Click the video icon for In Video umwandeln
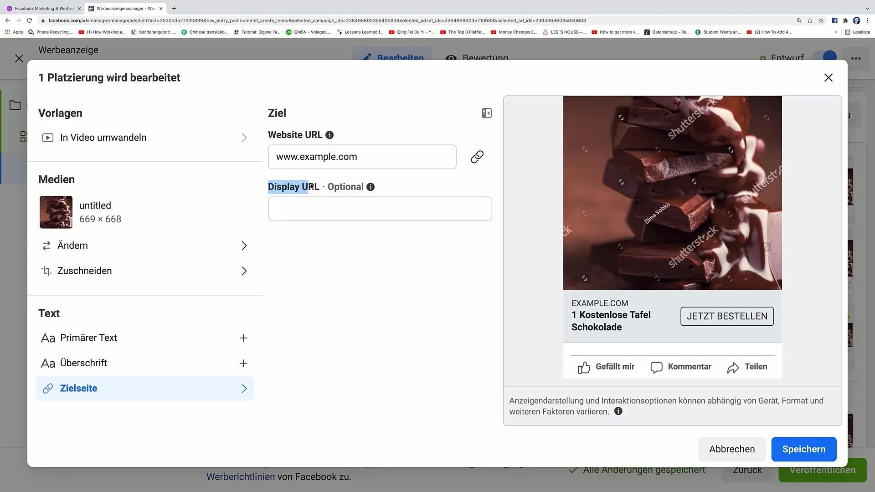This screenshot has width=875, height=492. click(x=48, y=138)
